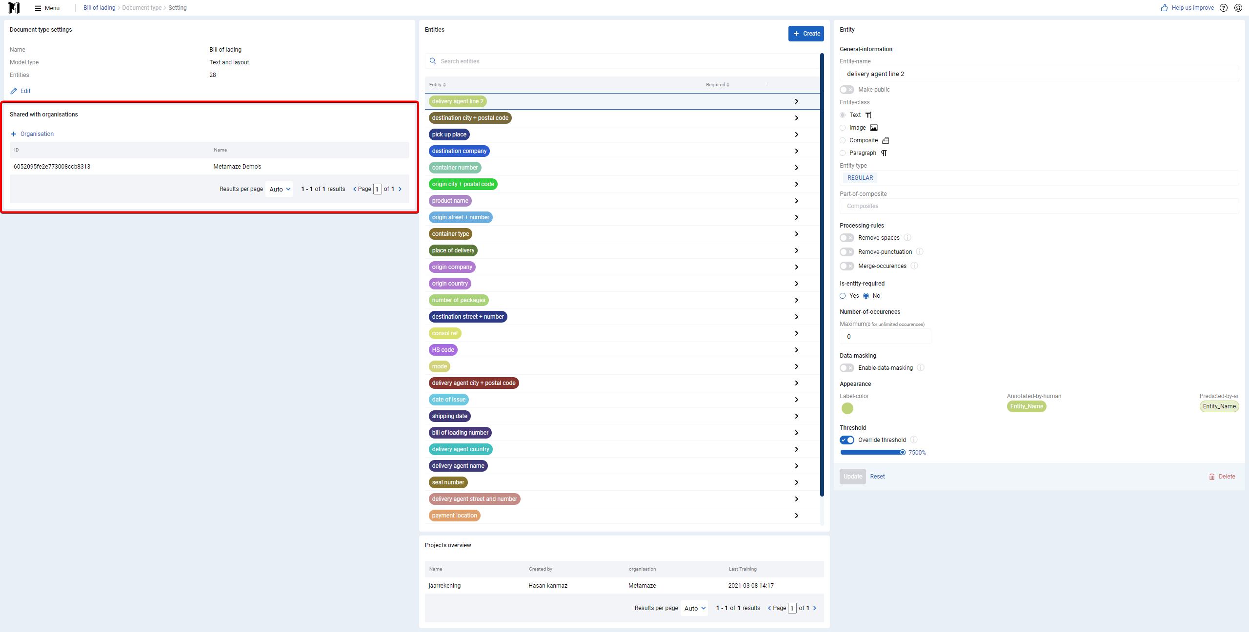Viewport: 1249px width, 632px height.
Task: Click the Reset link
Action: [877, 477]
